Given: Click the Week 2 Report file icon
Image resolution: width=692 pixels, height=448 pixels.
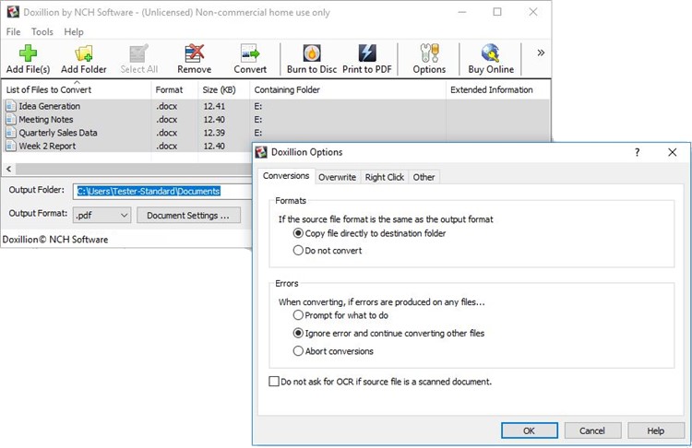Looking at the screenshot, I should (11, 146).
